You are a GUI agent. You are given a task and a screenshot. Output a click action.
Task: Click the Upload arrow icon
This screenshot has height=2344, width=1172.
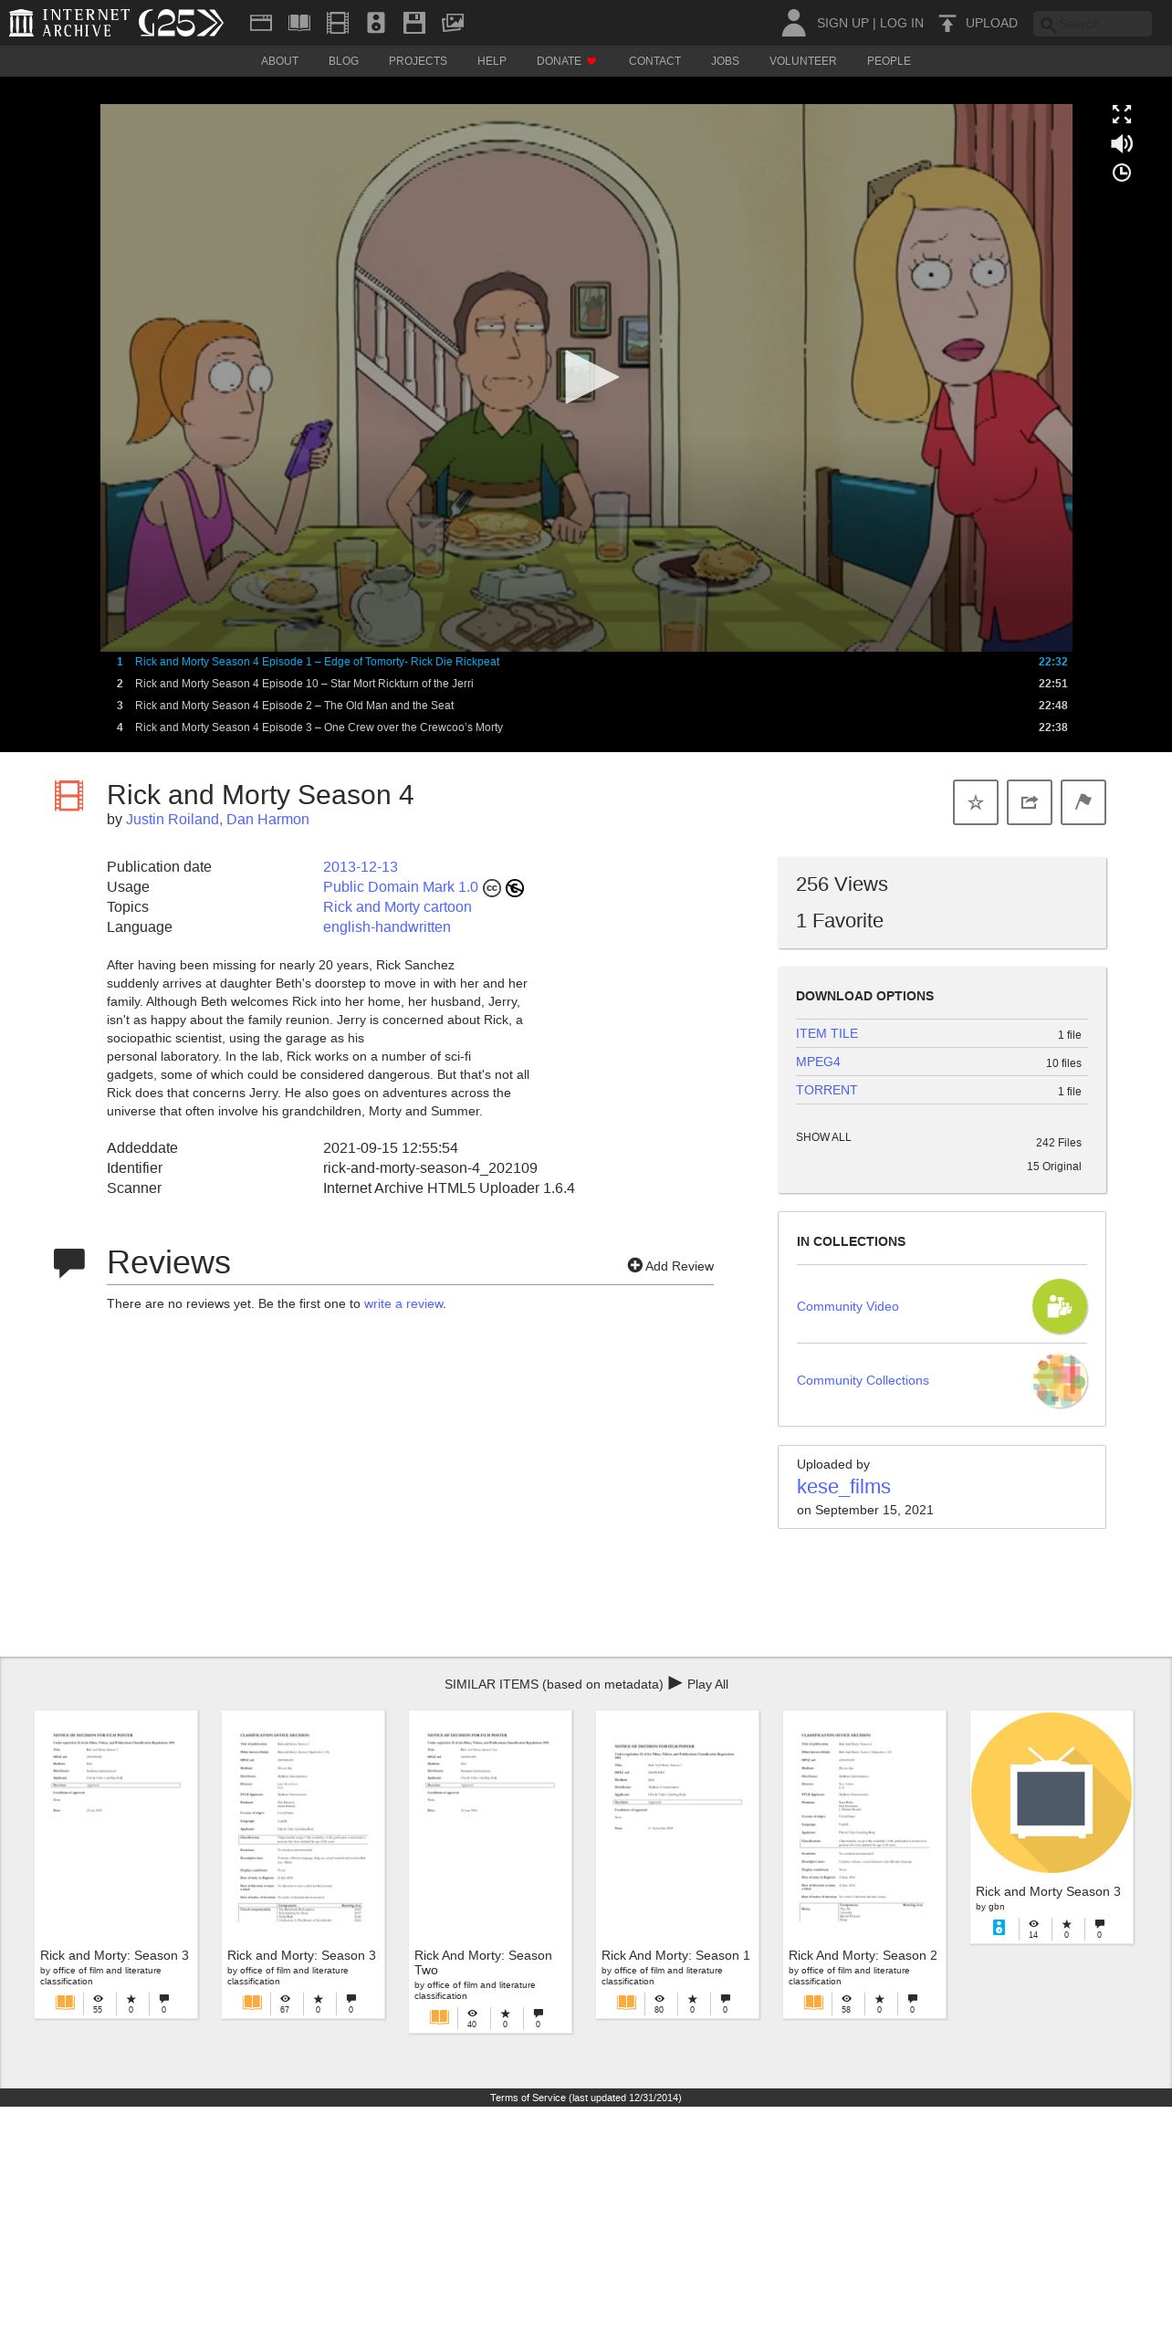947,23
